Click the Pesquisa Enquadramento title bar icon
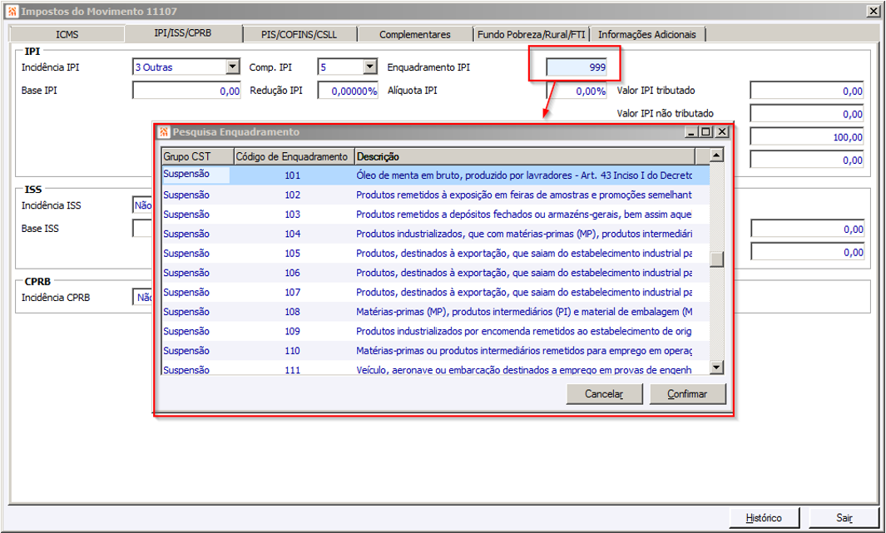The width and height of the screenshot is (886, 533). coord(164,131)
